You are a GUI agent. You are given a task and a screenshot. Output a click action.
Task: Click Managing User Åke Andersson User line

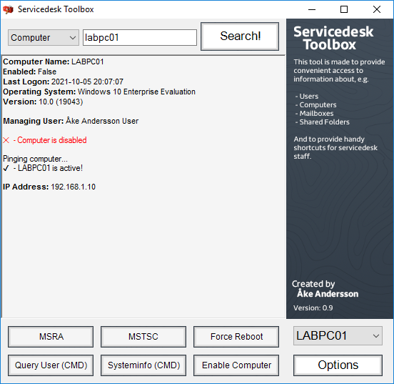71,121
